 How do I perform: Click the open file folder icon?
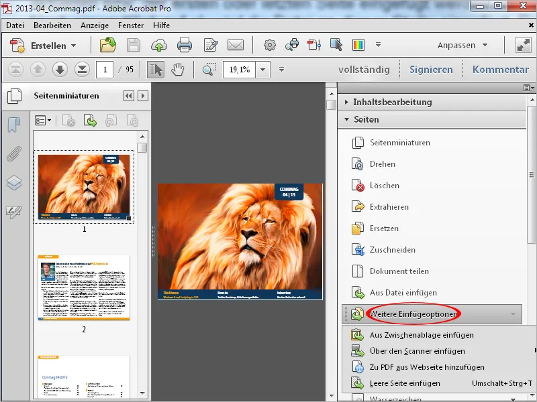pos(107,45)
